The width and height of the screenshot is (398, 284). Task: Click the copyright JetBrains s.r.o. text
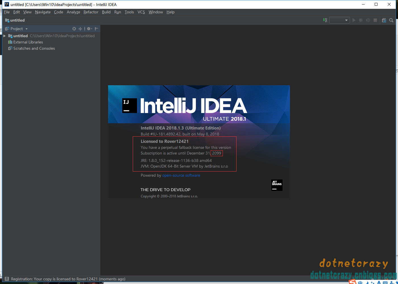point(169,196)
